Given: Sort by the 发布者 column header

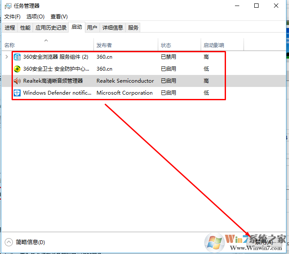Looking at the screenshot, I should (x=126, y=45).
